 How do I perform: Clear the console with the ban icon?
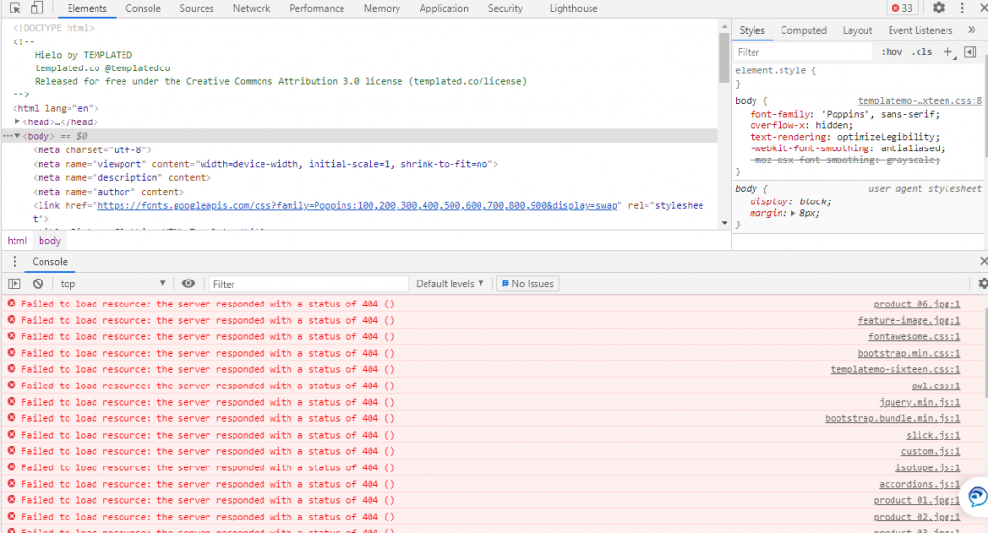point(38,283)
